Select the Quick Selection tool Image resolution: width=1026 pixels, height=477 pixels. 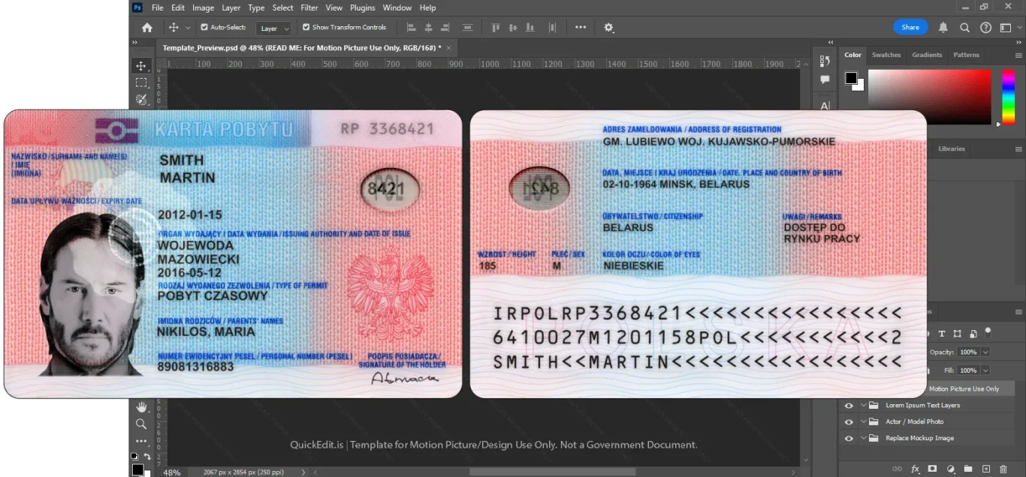coord(141,99)
